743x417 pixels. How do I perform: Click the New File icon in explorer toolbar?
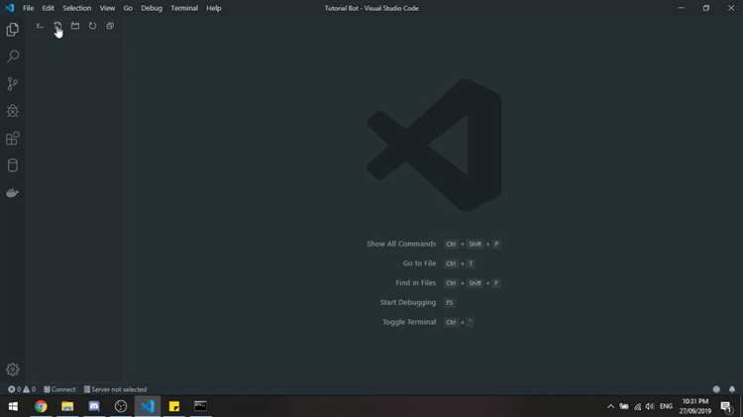pos(57,26)
